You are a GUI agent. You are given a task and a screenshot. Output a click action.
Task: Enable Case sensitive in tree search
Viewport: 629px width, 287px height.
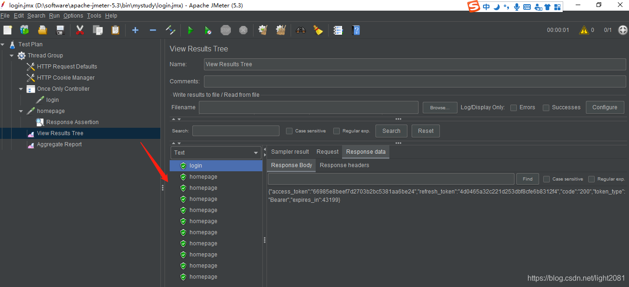(289, 131)
